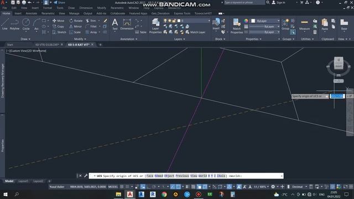The height and width of the screenshot is (199, 354).
Task: Expand the Modify panel
Action: 80,39
